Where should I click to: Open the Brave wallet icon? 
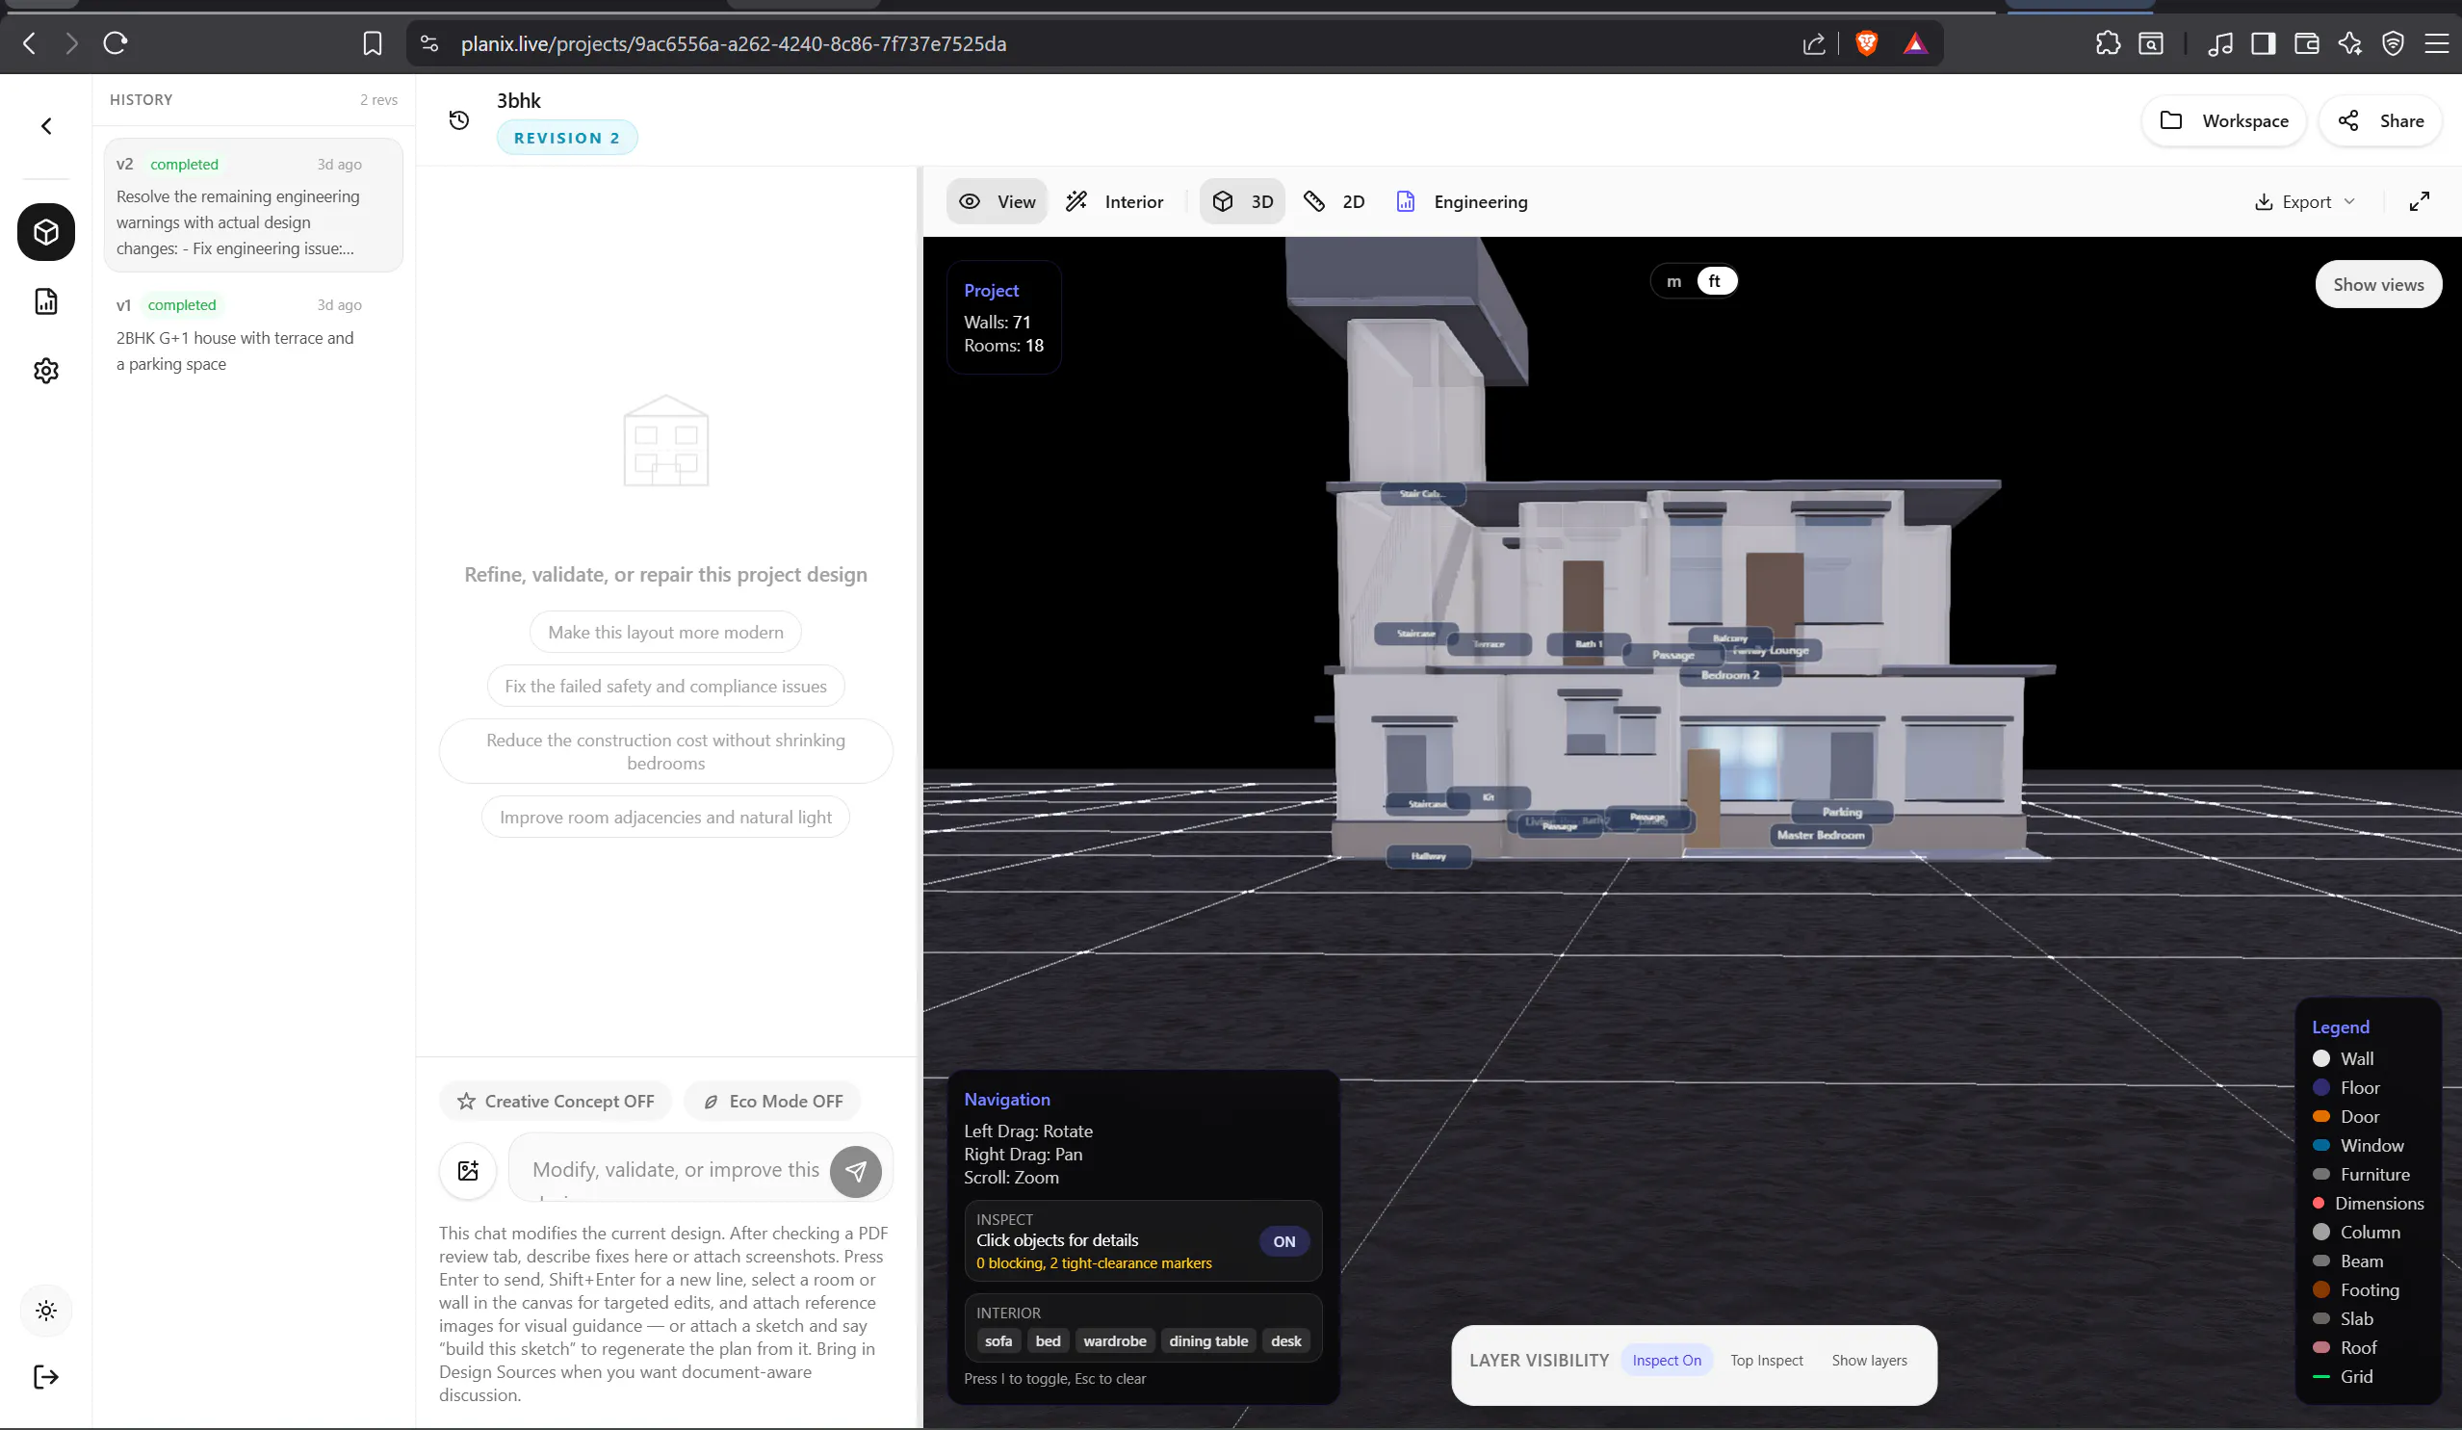[2307, 43]
